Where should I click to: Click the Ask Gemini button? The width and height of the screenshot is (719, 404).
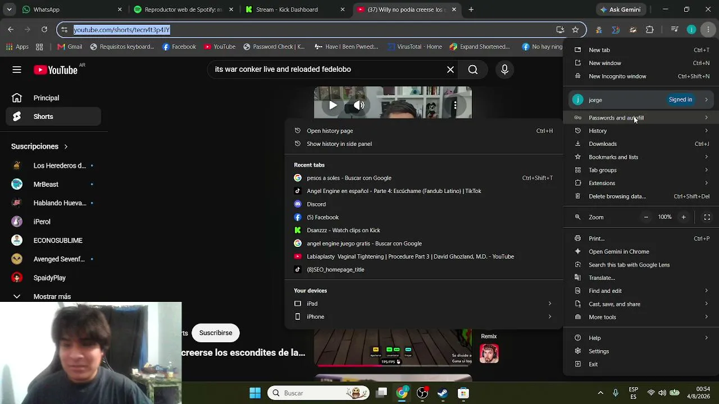coord(621,10)
